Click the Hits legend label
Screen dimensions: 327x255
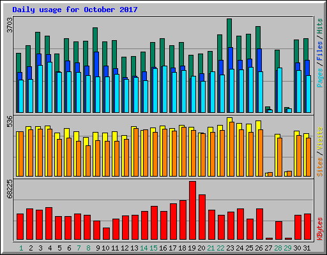320,26
